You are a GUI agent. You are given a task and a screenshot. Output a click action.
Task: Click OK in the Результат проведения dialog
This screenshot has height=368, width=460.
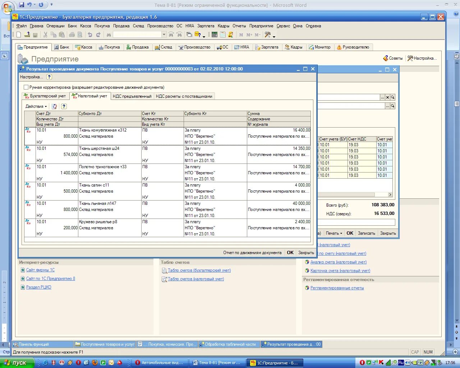pos(290,253)
